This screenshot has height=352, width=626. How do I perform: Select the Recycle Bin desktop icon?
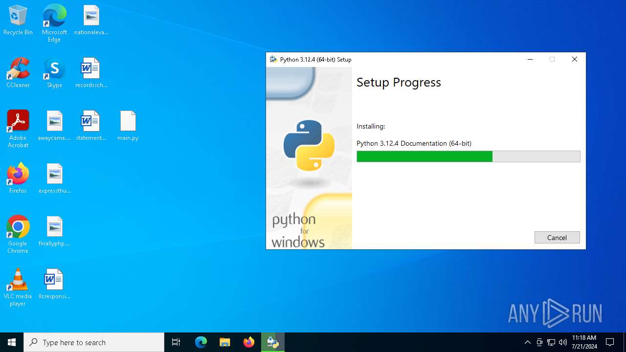pyautogui.click(x=18, y=21)
